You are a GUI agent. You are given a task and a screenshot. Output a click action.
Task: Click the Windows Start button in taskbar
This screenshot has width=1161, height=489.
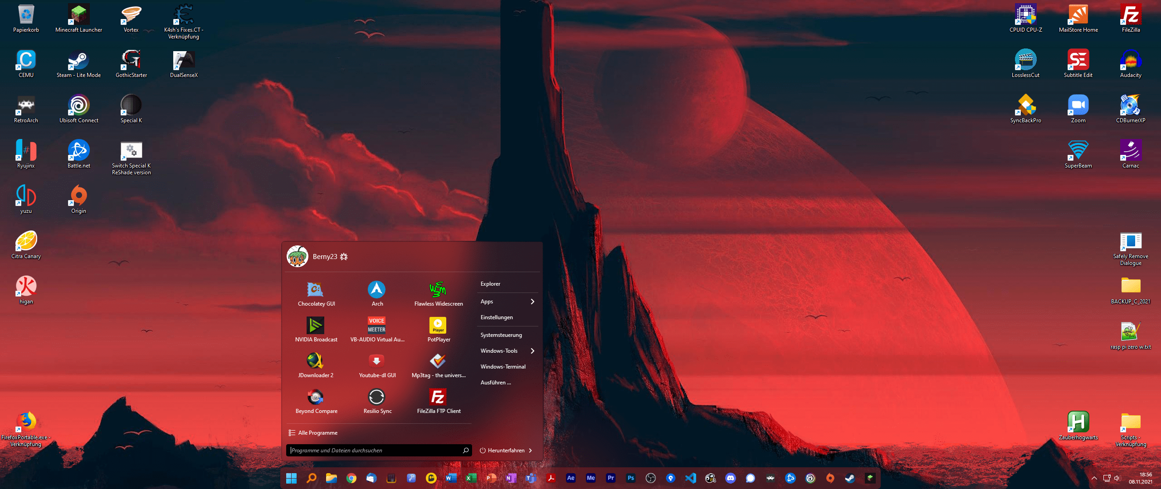tap(291, 478)
